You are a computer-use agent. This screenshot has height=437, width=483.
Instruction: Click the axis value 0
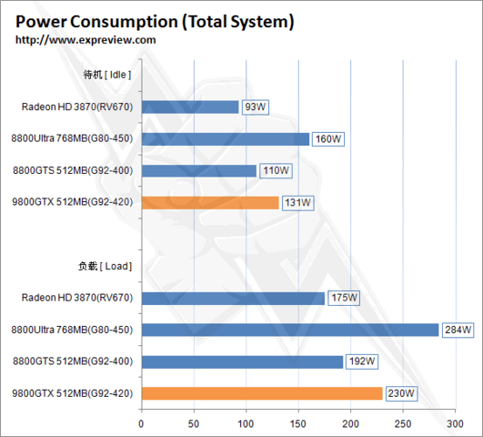pyautogui.click(x=141, y=424)
